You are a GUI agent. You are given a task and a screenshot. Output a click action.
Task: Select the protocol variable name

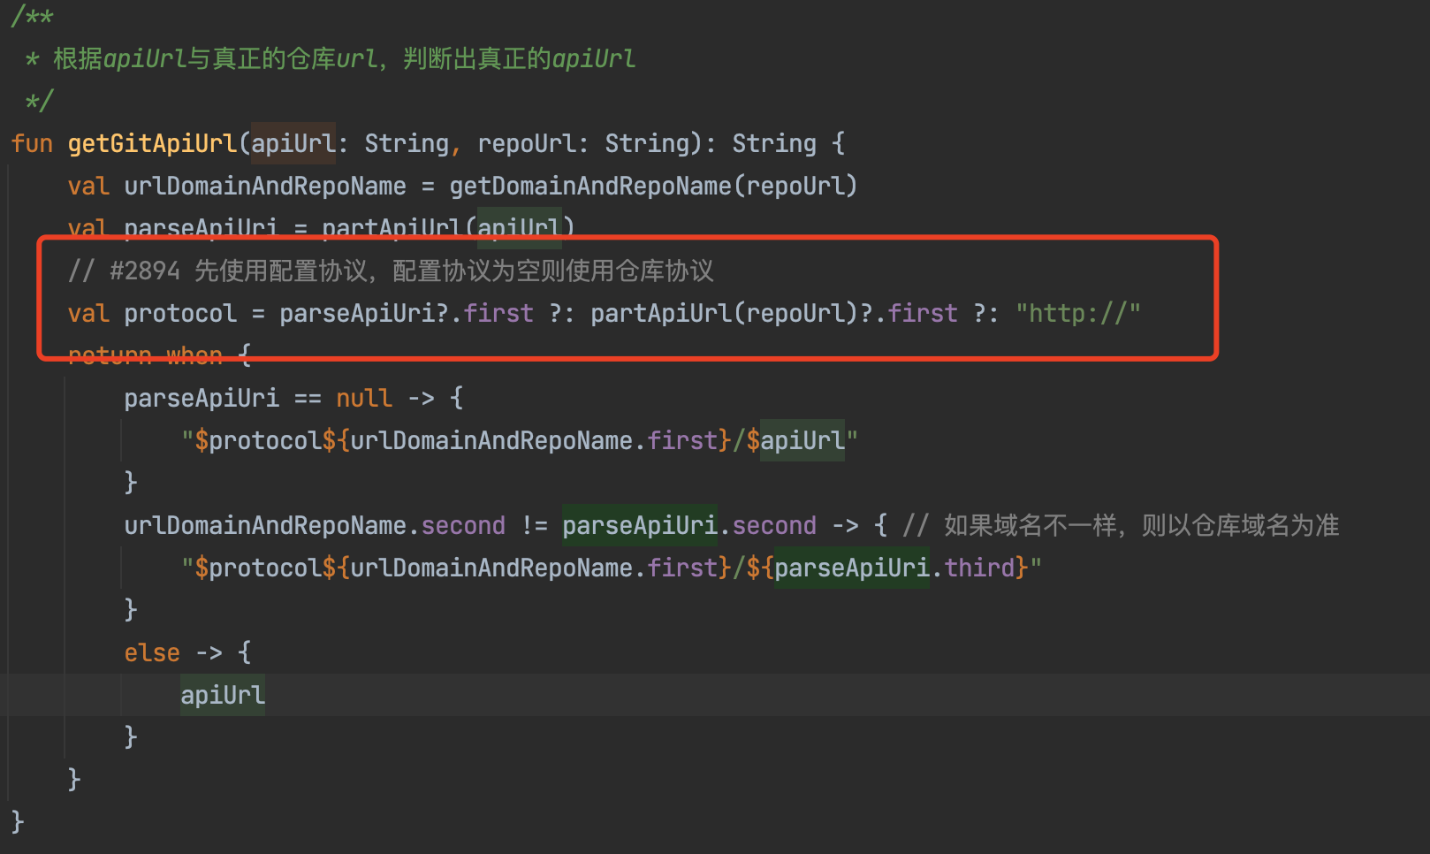coord(180,312)
